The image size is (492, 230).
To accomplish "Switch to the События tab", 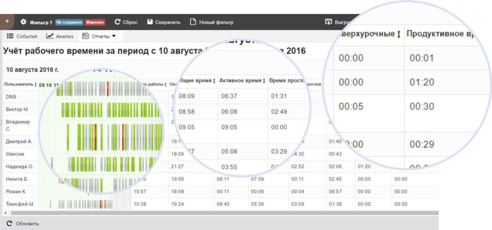I will (x=22, y=36).
